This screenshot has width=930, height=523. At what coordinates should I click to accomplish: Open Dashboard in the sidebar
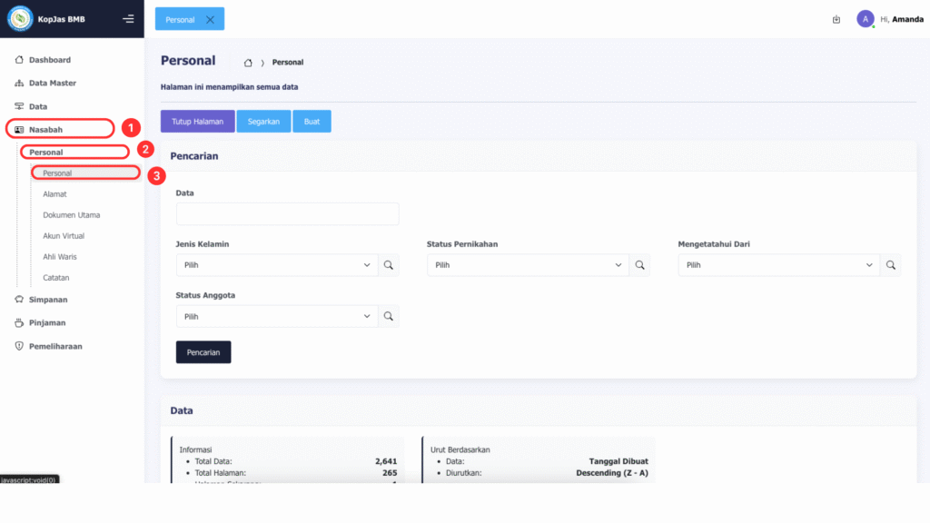49,60
